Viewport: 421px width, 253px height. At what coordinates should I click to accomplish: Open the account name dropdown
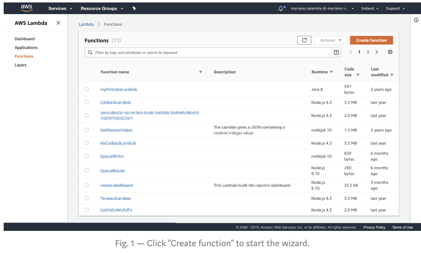coord(322,9)
